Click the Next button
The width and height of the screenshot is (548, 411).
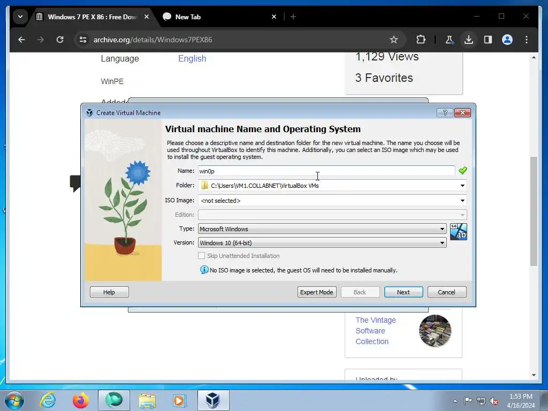pyautogui.click(x=404, y=292)
